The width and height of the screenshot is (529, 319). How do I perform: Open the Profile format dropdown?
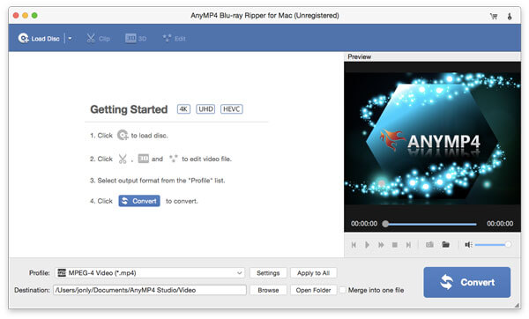point(150,273)
